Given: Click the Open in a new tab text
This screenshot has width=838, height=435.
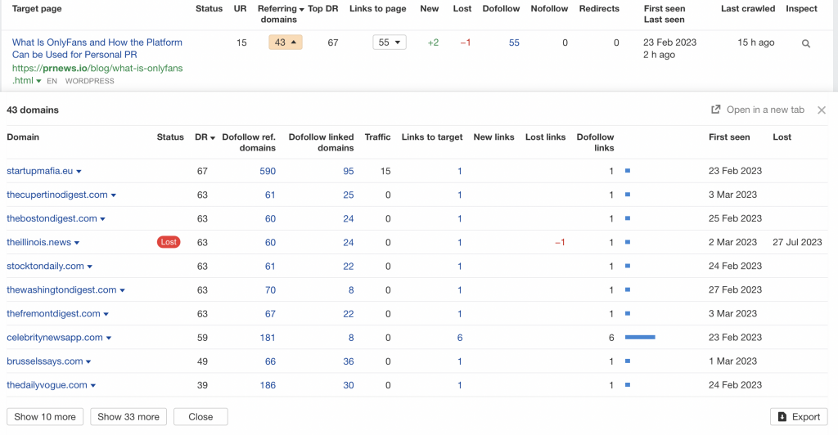Looking at the screenshot, I should point(765,110).
